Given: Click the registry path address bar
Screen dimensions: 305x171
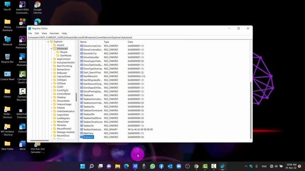Looking at the screenshot, I should coord(140,38).
